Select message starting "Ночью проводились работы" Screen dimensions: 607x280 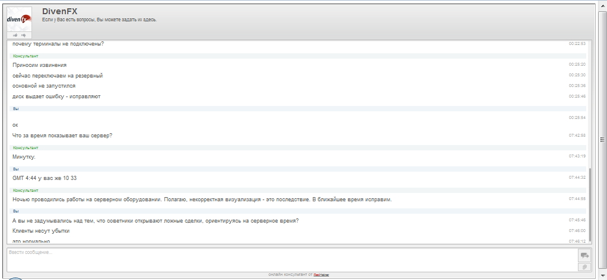(202, 199)
